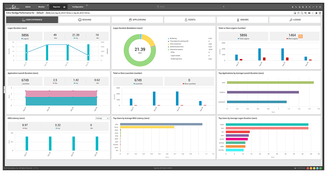Image resolution: width=327 pixels, height=173 pixels.
Task: Click the document checkmark report icon
Action: click(x=295, y=13)
